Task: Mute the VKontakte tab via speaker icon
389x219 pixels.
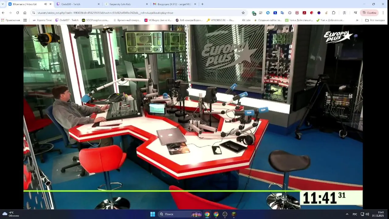Action: pos(45,4)
